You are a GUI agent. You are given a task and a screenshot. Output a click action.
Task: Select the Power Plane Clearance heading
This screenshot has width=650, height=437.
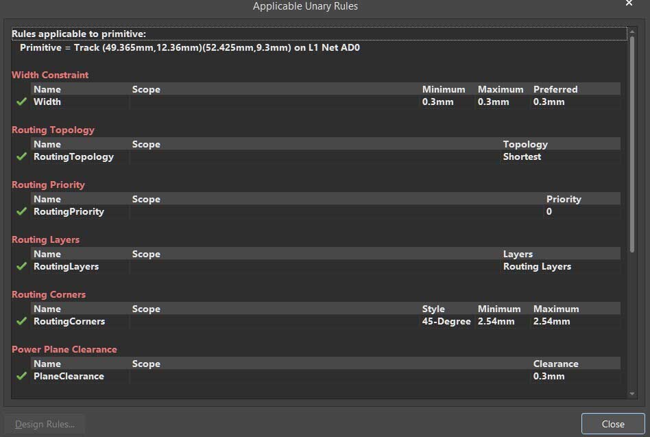click(64, 349)
